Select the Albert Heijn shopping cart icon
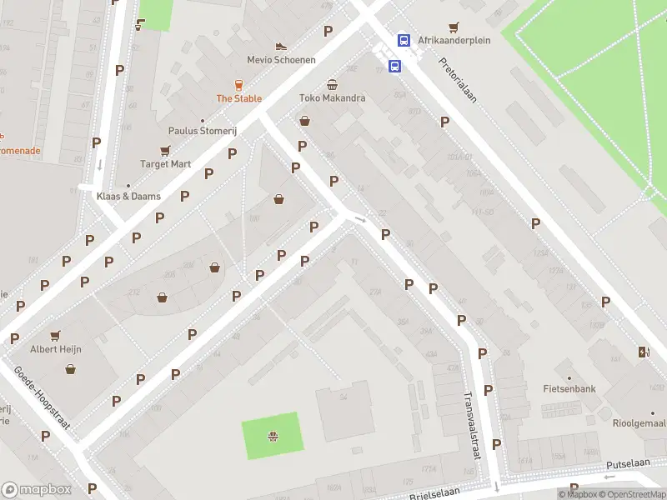667x500 pixels. pos(55,336)
